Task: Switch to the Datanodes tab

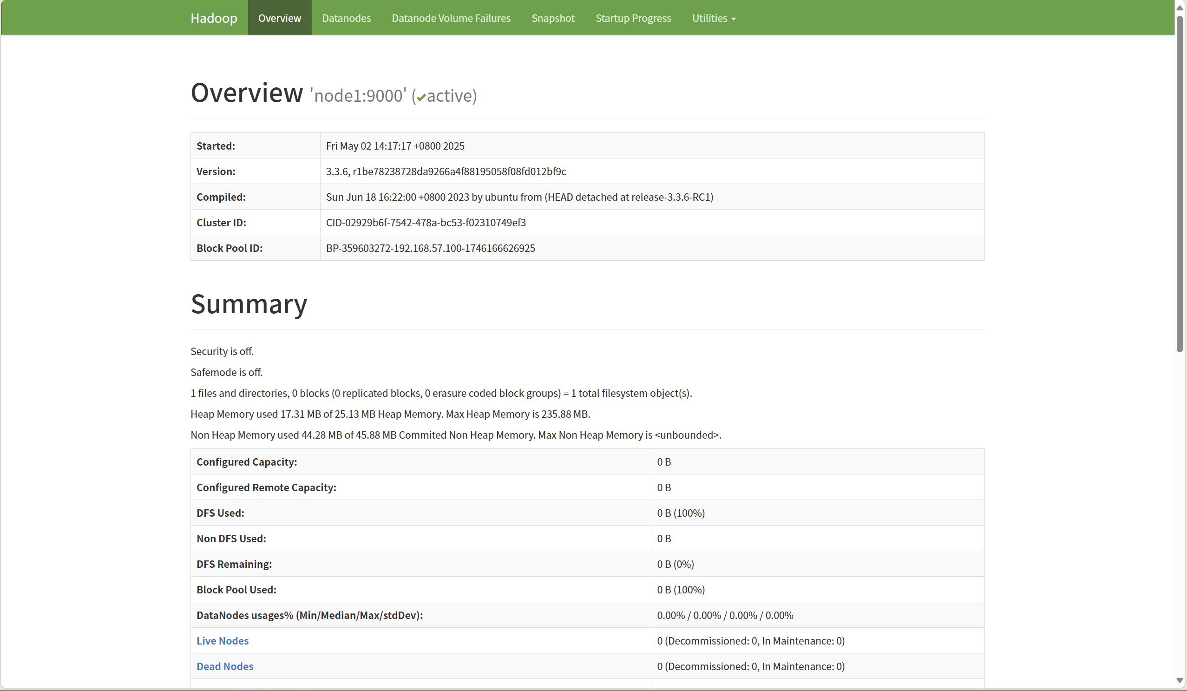Action: pyautogui.click(x=346, y=18)
